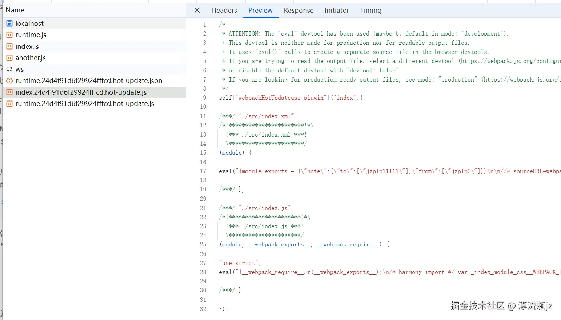Switch to the Headers tab
Image resolution: width=561 pixels, height=320 pixels.
224,10
